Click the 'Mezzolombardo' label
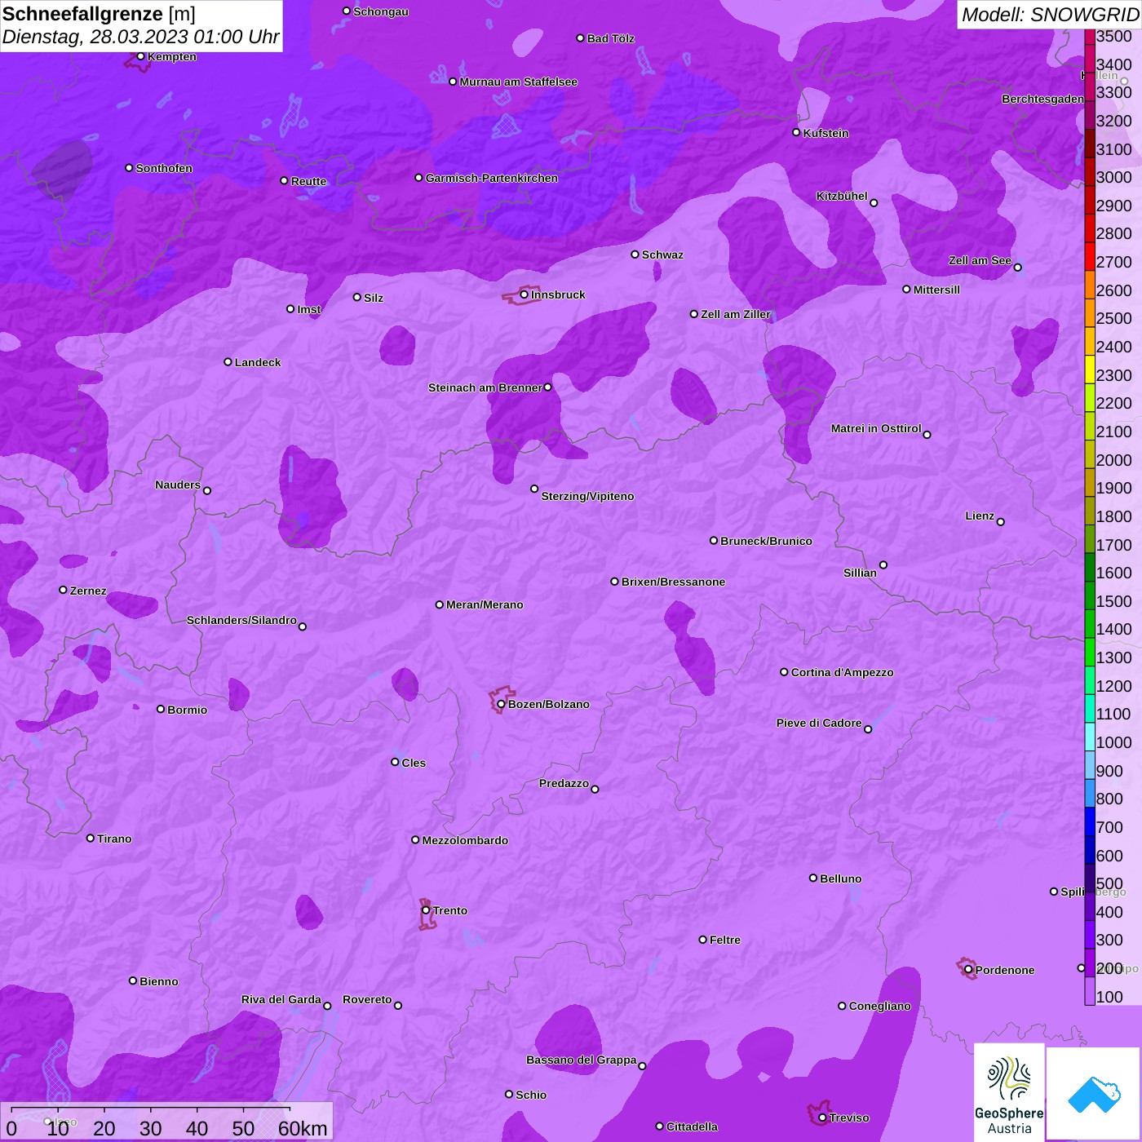Image resolution: width=1142 pixels, height=1142 pixels. [465, 840]
